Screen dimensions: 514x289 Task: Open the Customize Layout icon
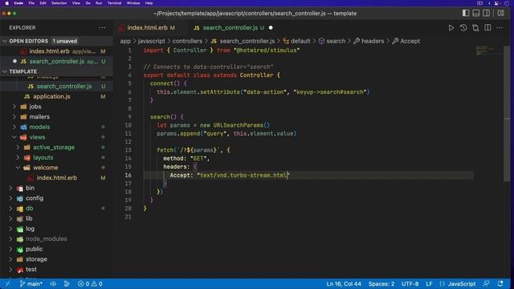501,13
